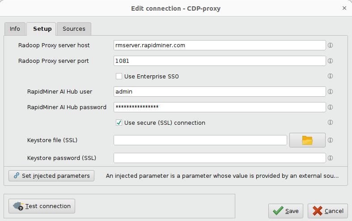The width and height of the screenshot is (352, 221).
Task: Click info icon beside Radoop Proxy server host
Action: 331,45
